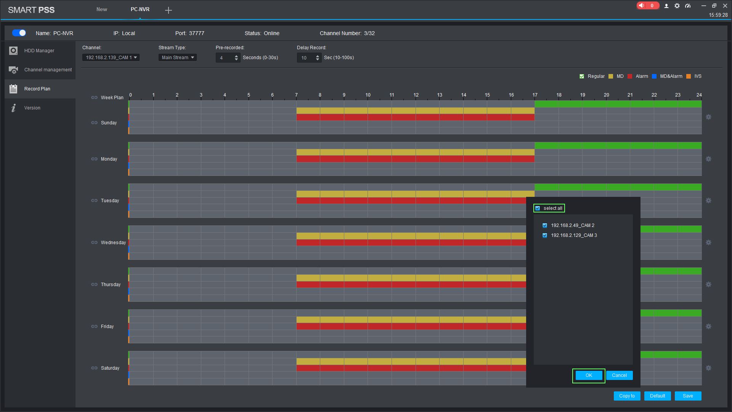Toggle the PC-NVR enable switch
732x412 pixels.
coord(19,33)
